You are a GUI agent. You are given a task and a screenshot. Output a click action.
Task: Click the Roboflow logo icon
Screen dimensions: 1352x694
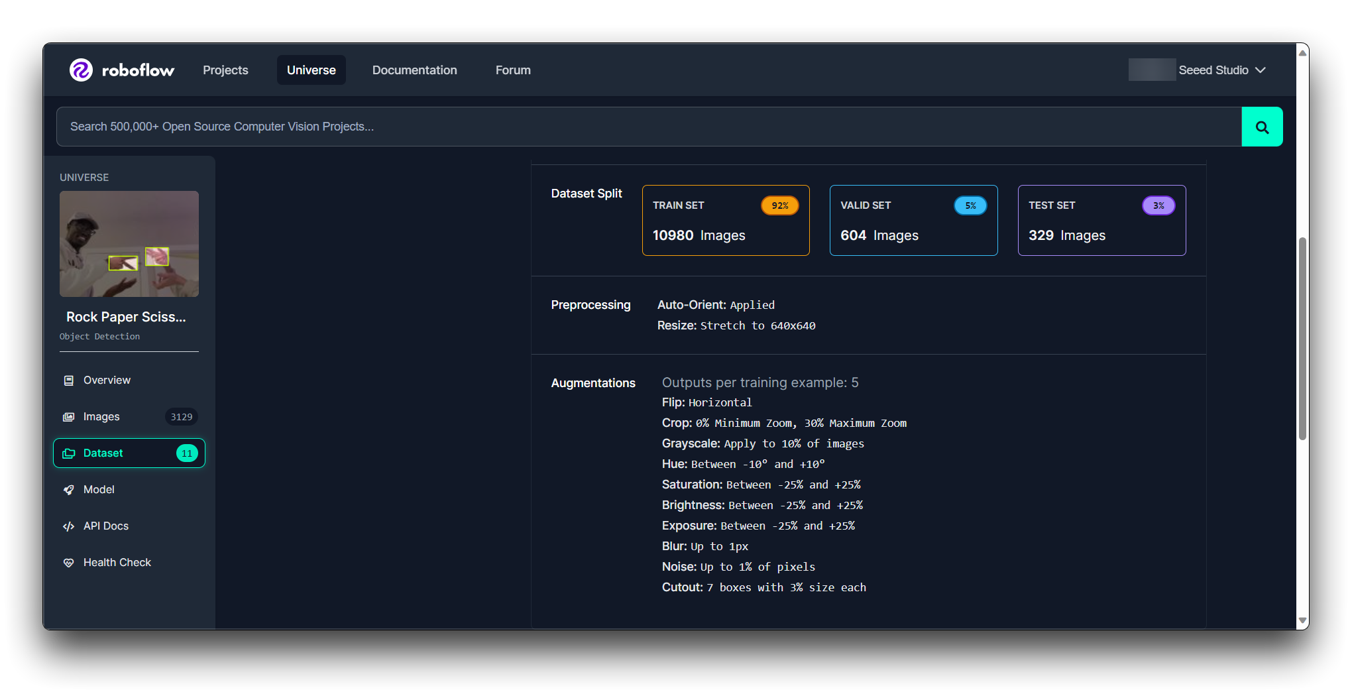pos(81,70)
